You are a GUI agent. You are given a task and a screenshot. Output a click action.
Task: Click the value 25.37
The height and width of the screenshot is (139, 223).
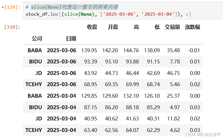click(173, 96)
